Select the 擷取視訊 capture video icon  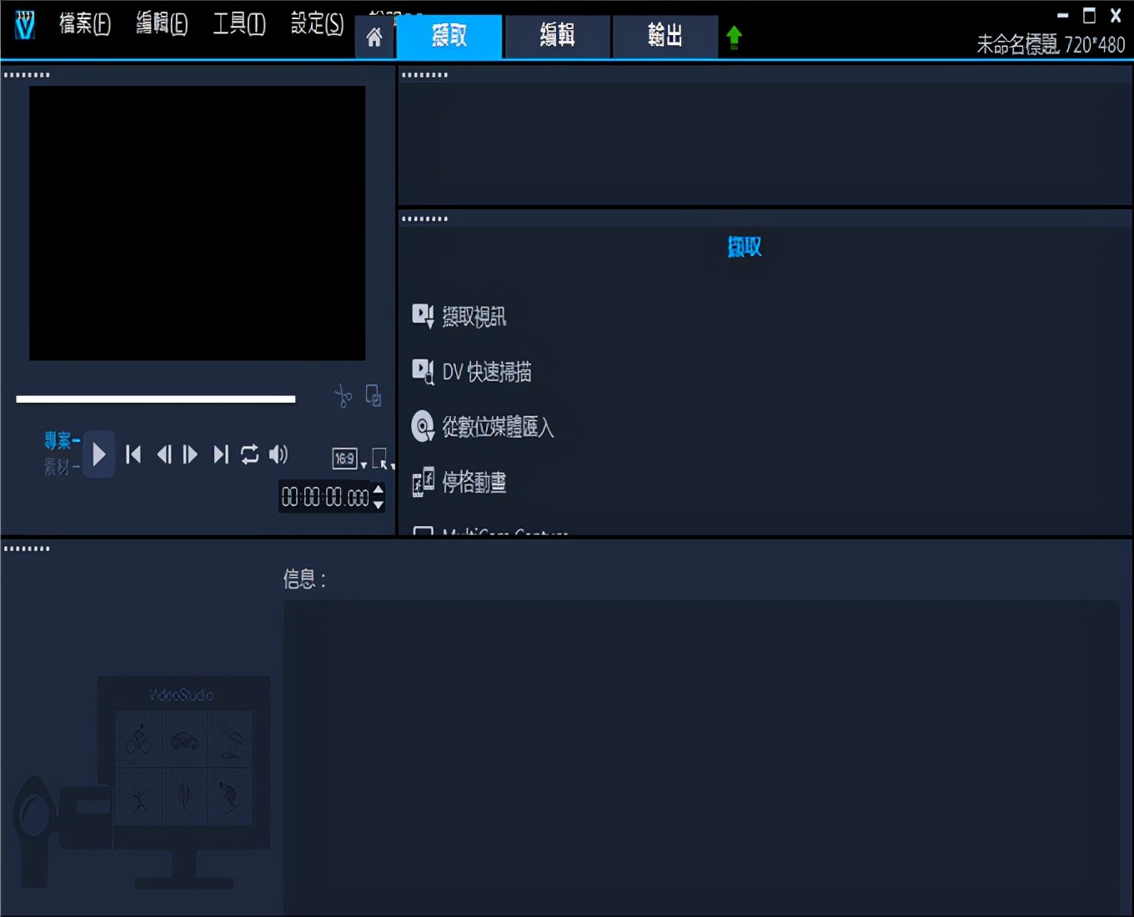pyautogui.click(x=423, y=316)
